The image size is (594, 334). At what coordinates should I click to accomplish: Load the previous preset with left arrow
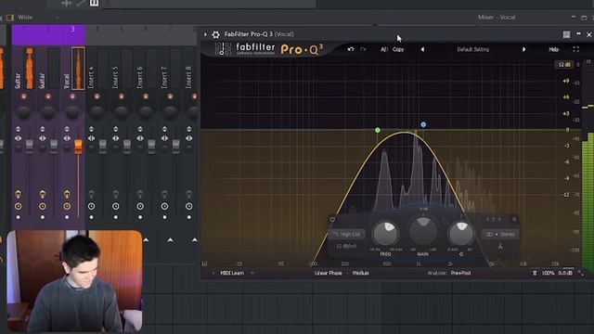[422, 49]
